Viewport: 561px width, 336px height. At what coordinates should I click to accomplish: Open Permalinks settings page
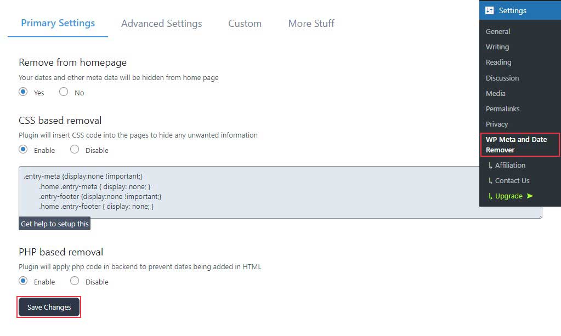(502, 109)
